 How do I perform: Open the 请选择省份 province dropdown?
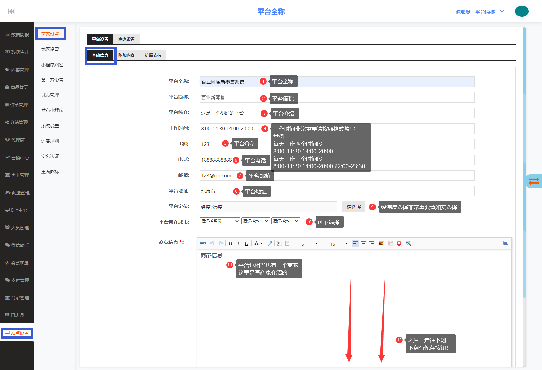pyautogui.click(x=220, y=221)
